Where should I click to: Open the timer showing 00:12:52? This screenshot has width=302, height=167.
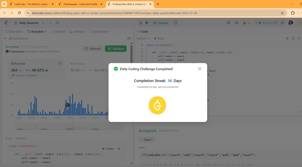tap(267, 23)
